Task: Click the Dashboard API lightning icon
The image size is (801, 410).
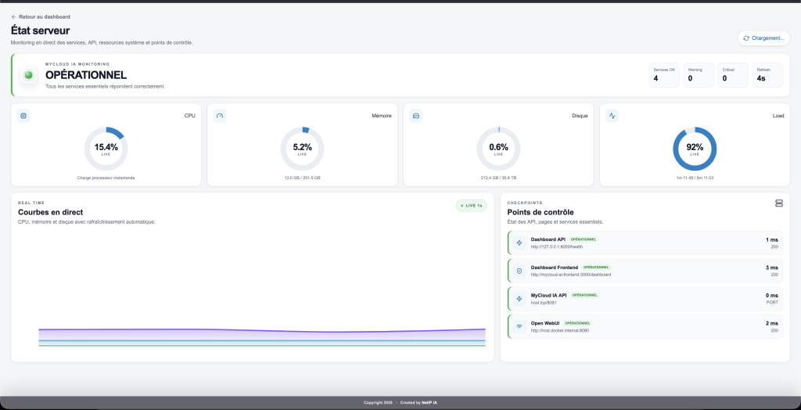Action: pos(519,243)
